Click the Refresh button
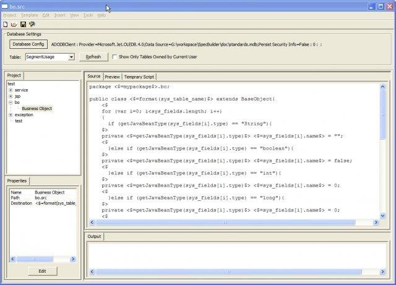Image resolution: width=396 pixels, height=285 pixels. 93,57
